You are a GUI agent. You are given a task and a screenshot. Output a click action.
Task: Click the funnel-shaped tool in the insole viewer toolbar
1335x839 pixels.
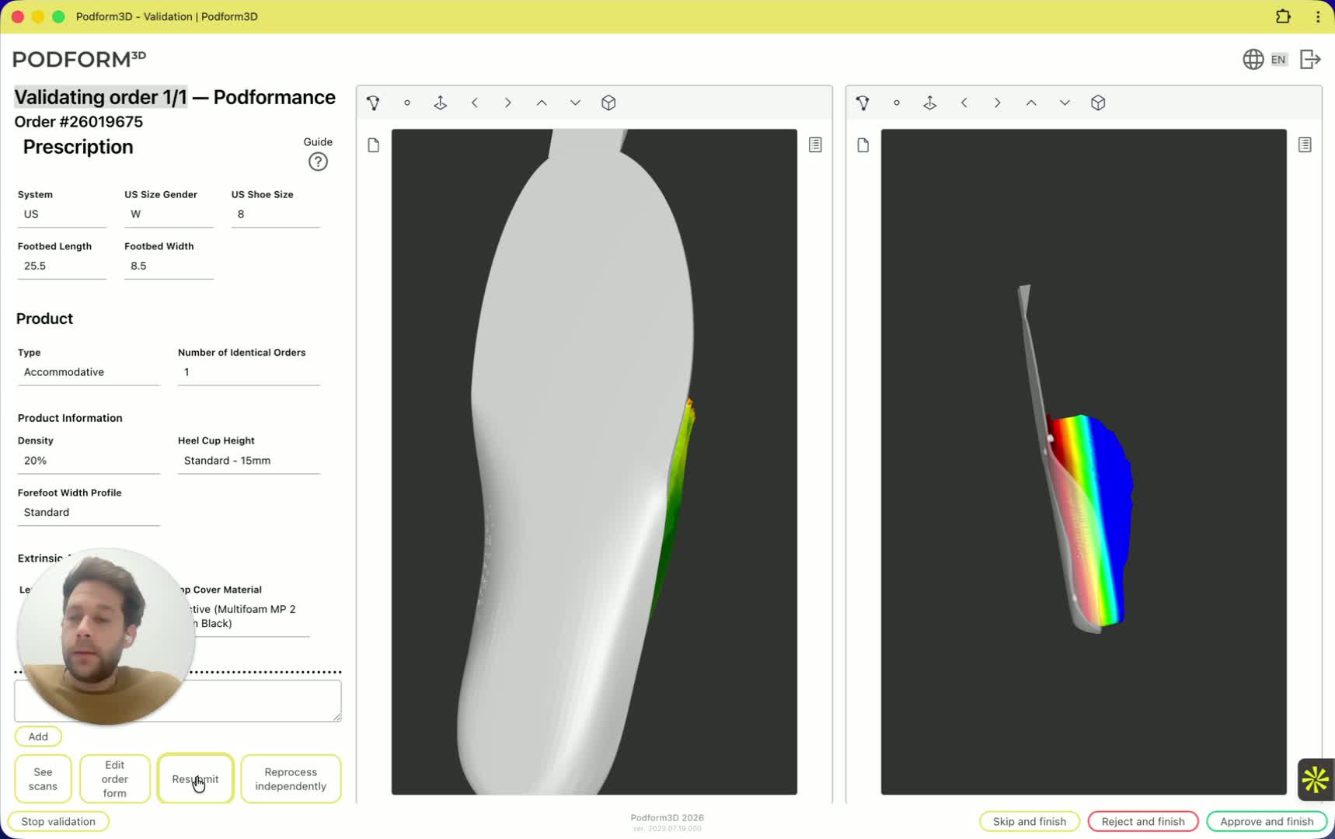(373, 103)
